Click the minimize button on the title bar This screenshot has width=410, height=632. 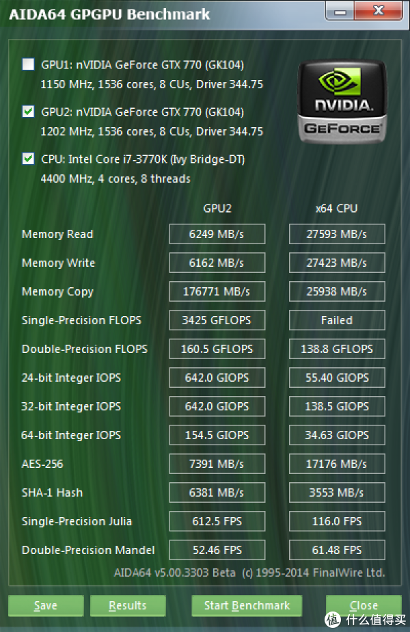338,12
